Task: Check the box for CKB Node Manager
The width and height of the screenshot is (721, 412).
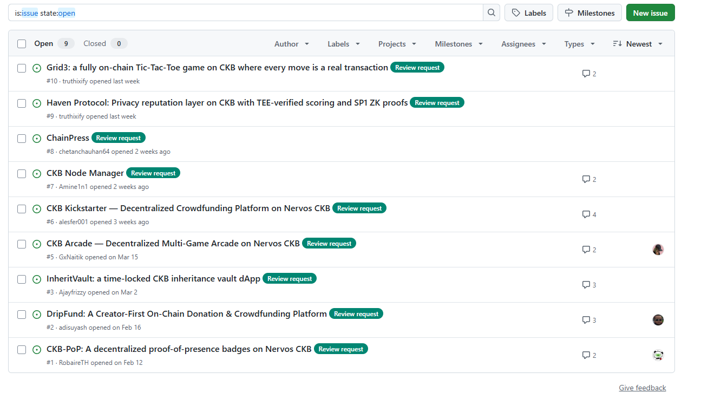Action: [x=22, y=174]
